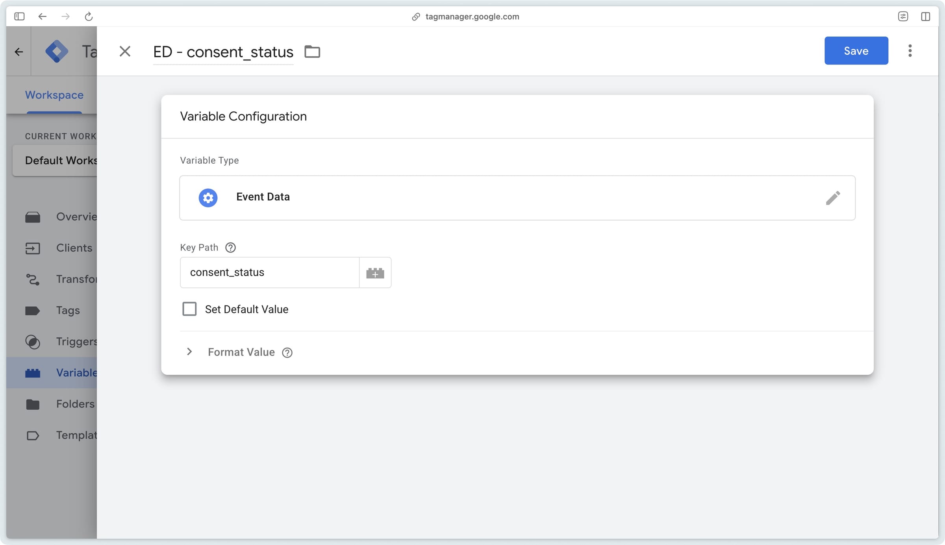Open the Default Workspace selector
Image resolution: width=945 pixels, height=545 pixels.
point(55,160)
